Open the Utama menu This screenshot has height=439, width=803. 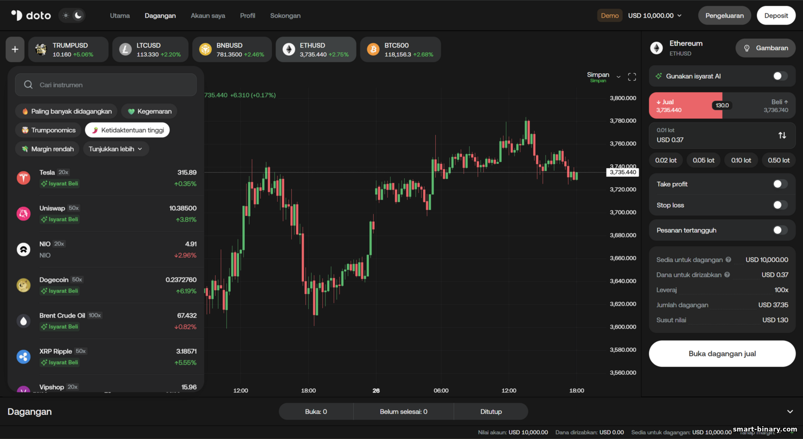click(120, 16)
